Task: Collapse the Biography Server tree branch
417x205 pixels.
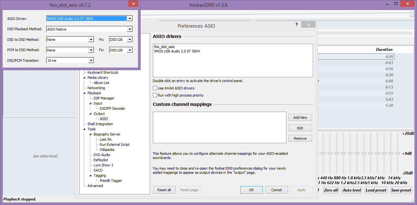Action: (91, 135)
